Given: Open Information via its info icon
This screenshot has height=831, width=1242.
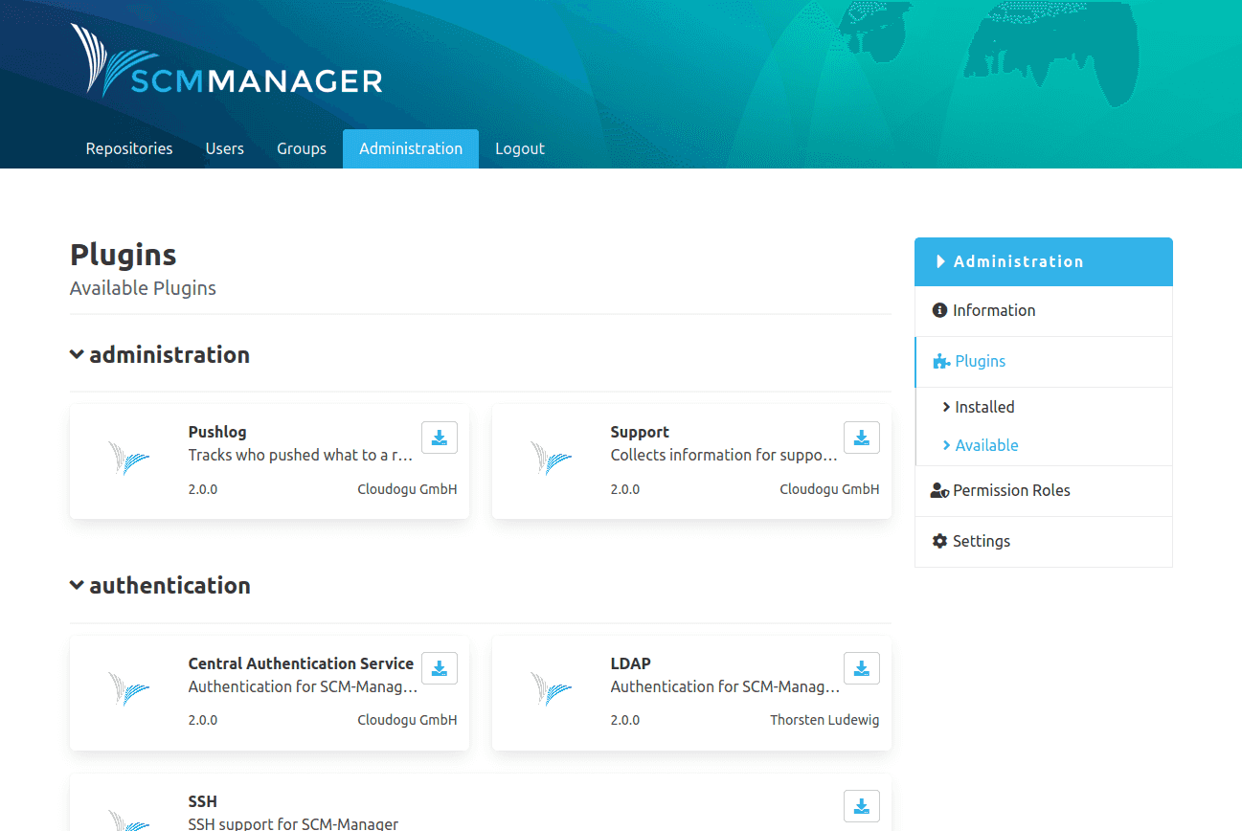Looking at the screenshot, I should coord(939,310).
